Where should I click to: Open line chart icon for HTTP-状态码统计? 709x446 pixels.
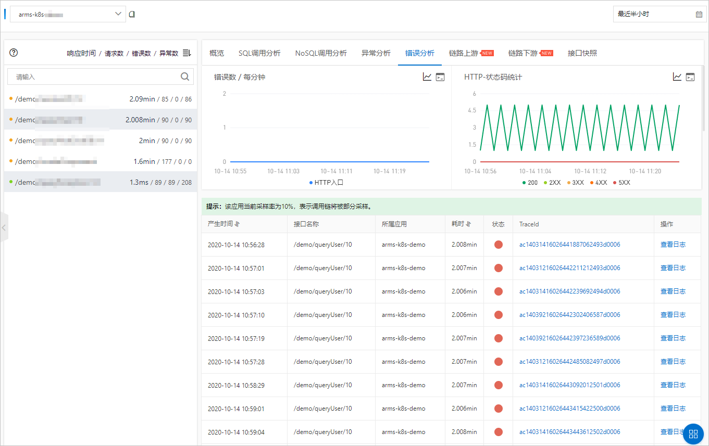coord(677,77)
